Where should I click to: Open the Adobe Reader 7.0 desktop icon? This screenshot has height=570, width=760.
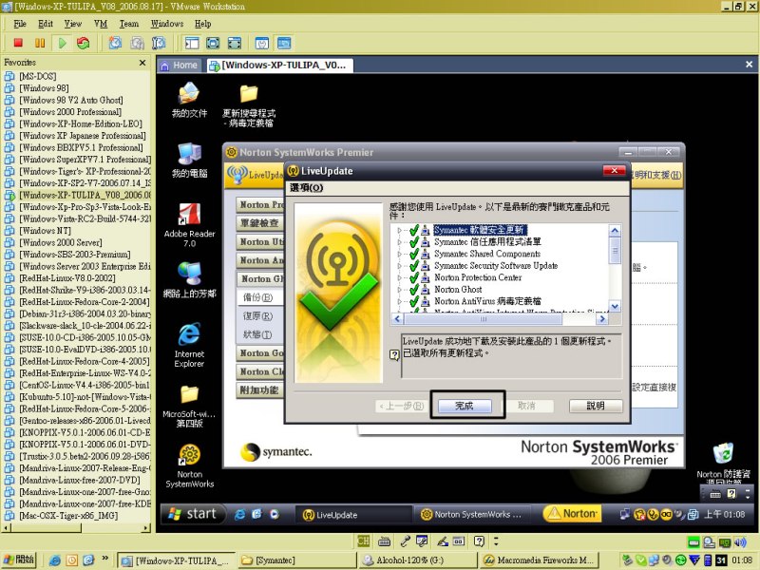(x=189, y=225)
